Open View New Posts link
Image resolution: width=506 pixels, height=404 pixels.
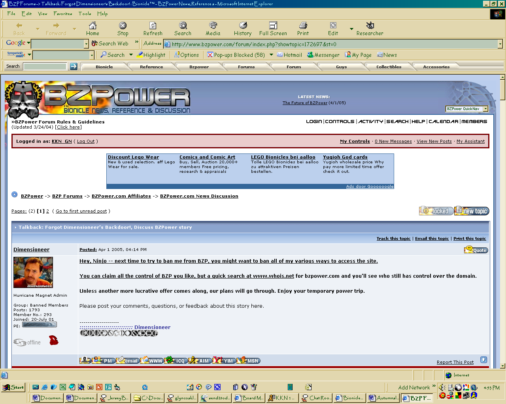tap(434, 141)
